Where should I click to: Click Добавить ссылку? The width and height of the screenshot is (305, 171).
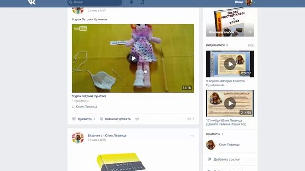point(227,159)
